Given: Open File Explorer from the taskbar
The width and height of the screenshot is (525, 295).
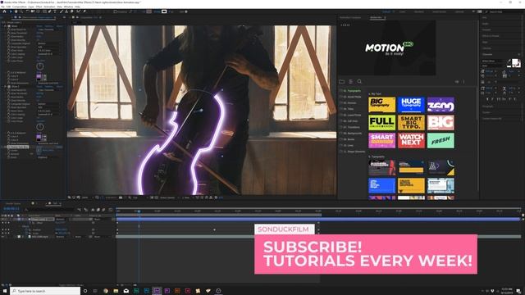Looking at the screenshot, I should pos(116,291).
